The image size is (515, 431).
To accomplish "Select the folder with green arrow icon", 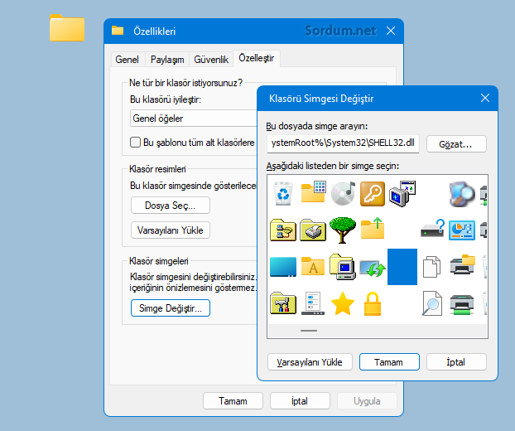I will click(x=373, y=230).
